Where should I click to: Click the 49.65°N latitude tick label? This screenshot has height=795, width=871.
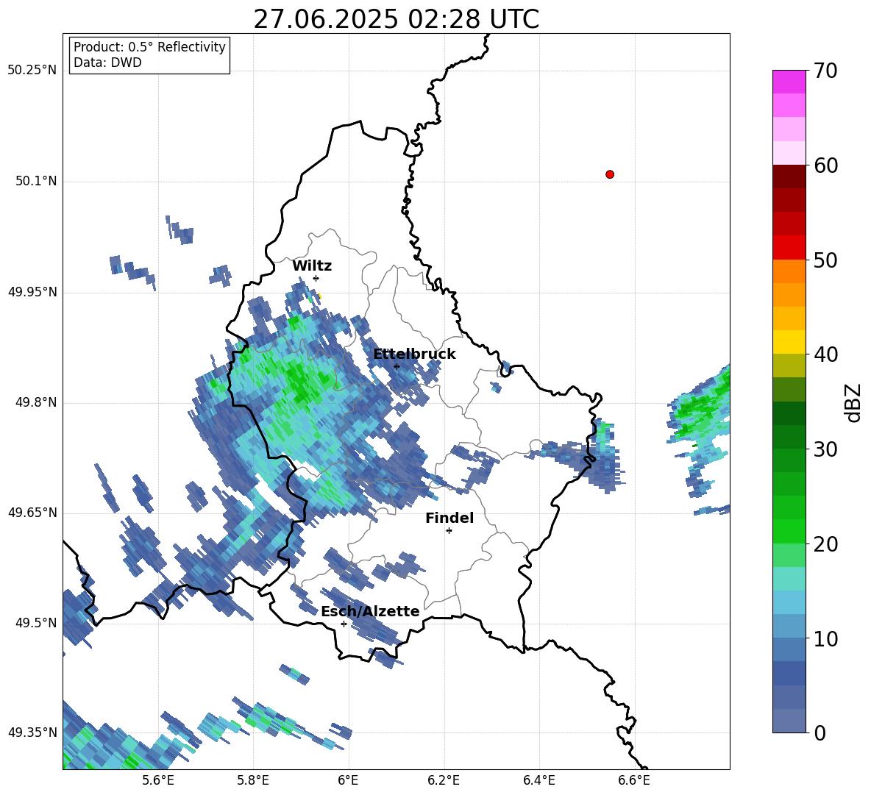[x=32, y=512]
